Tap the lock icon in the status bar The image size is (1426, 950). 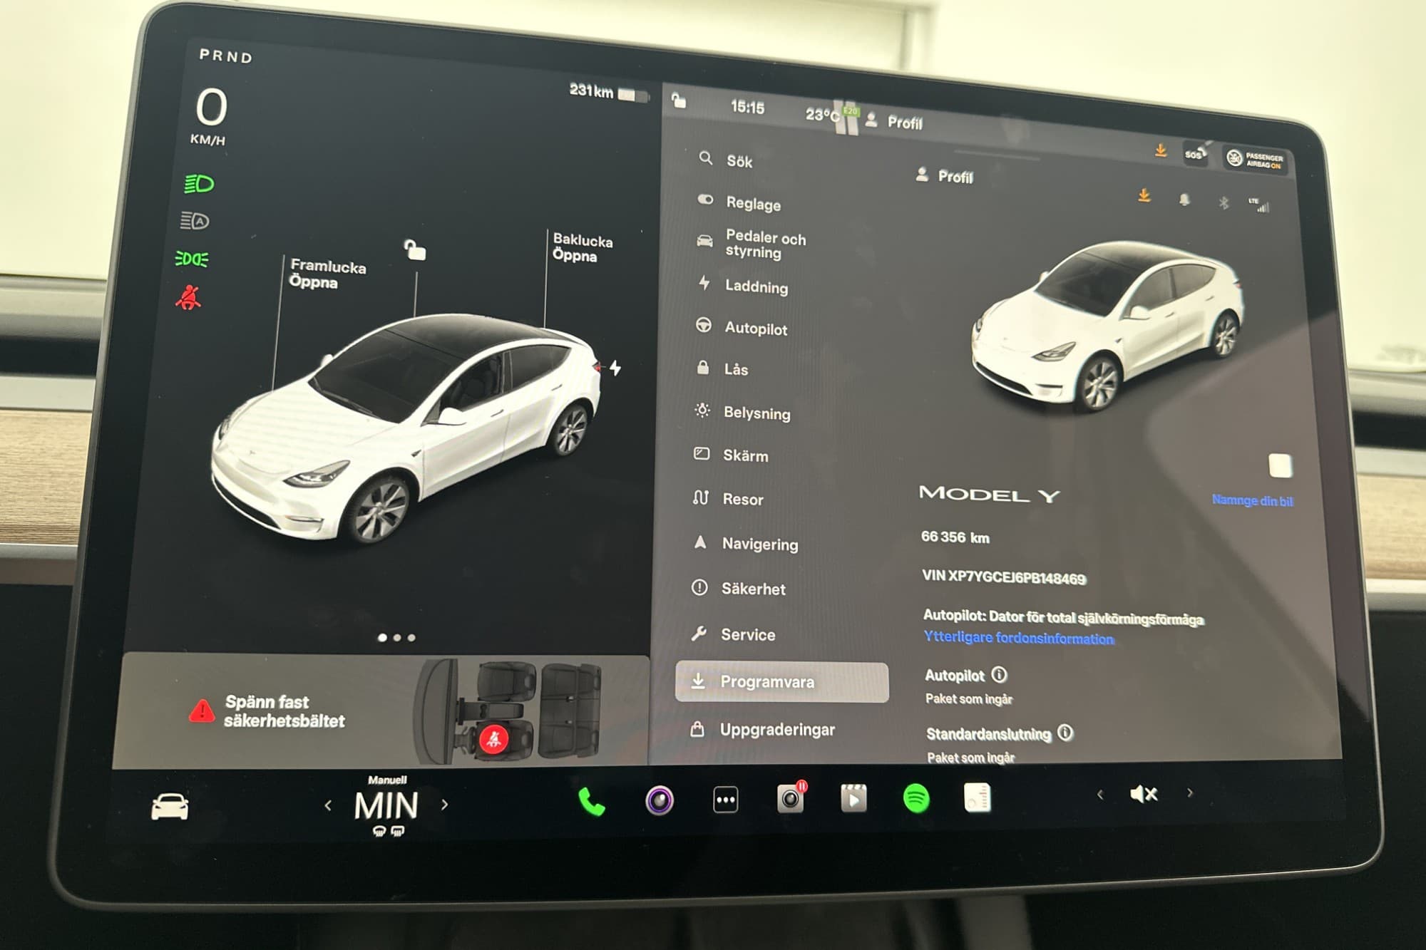click(x=679, y=100)
